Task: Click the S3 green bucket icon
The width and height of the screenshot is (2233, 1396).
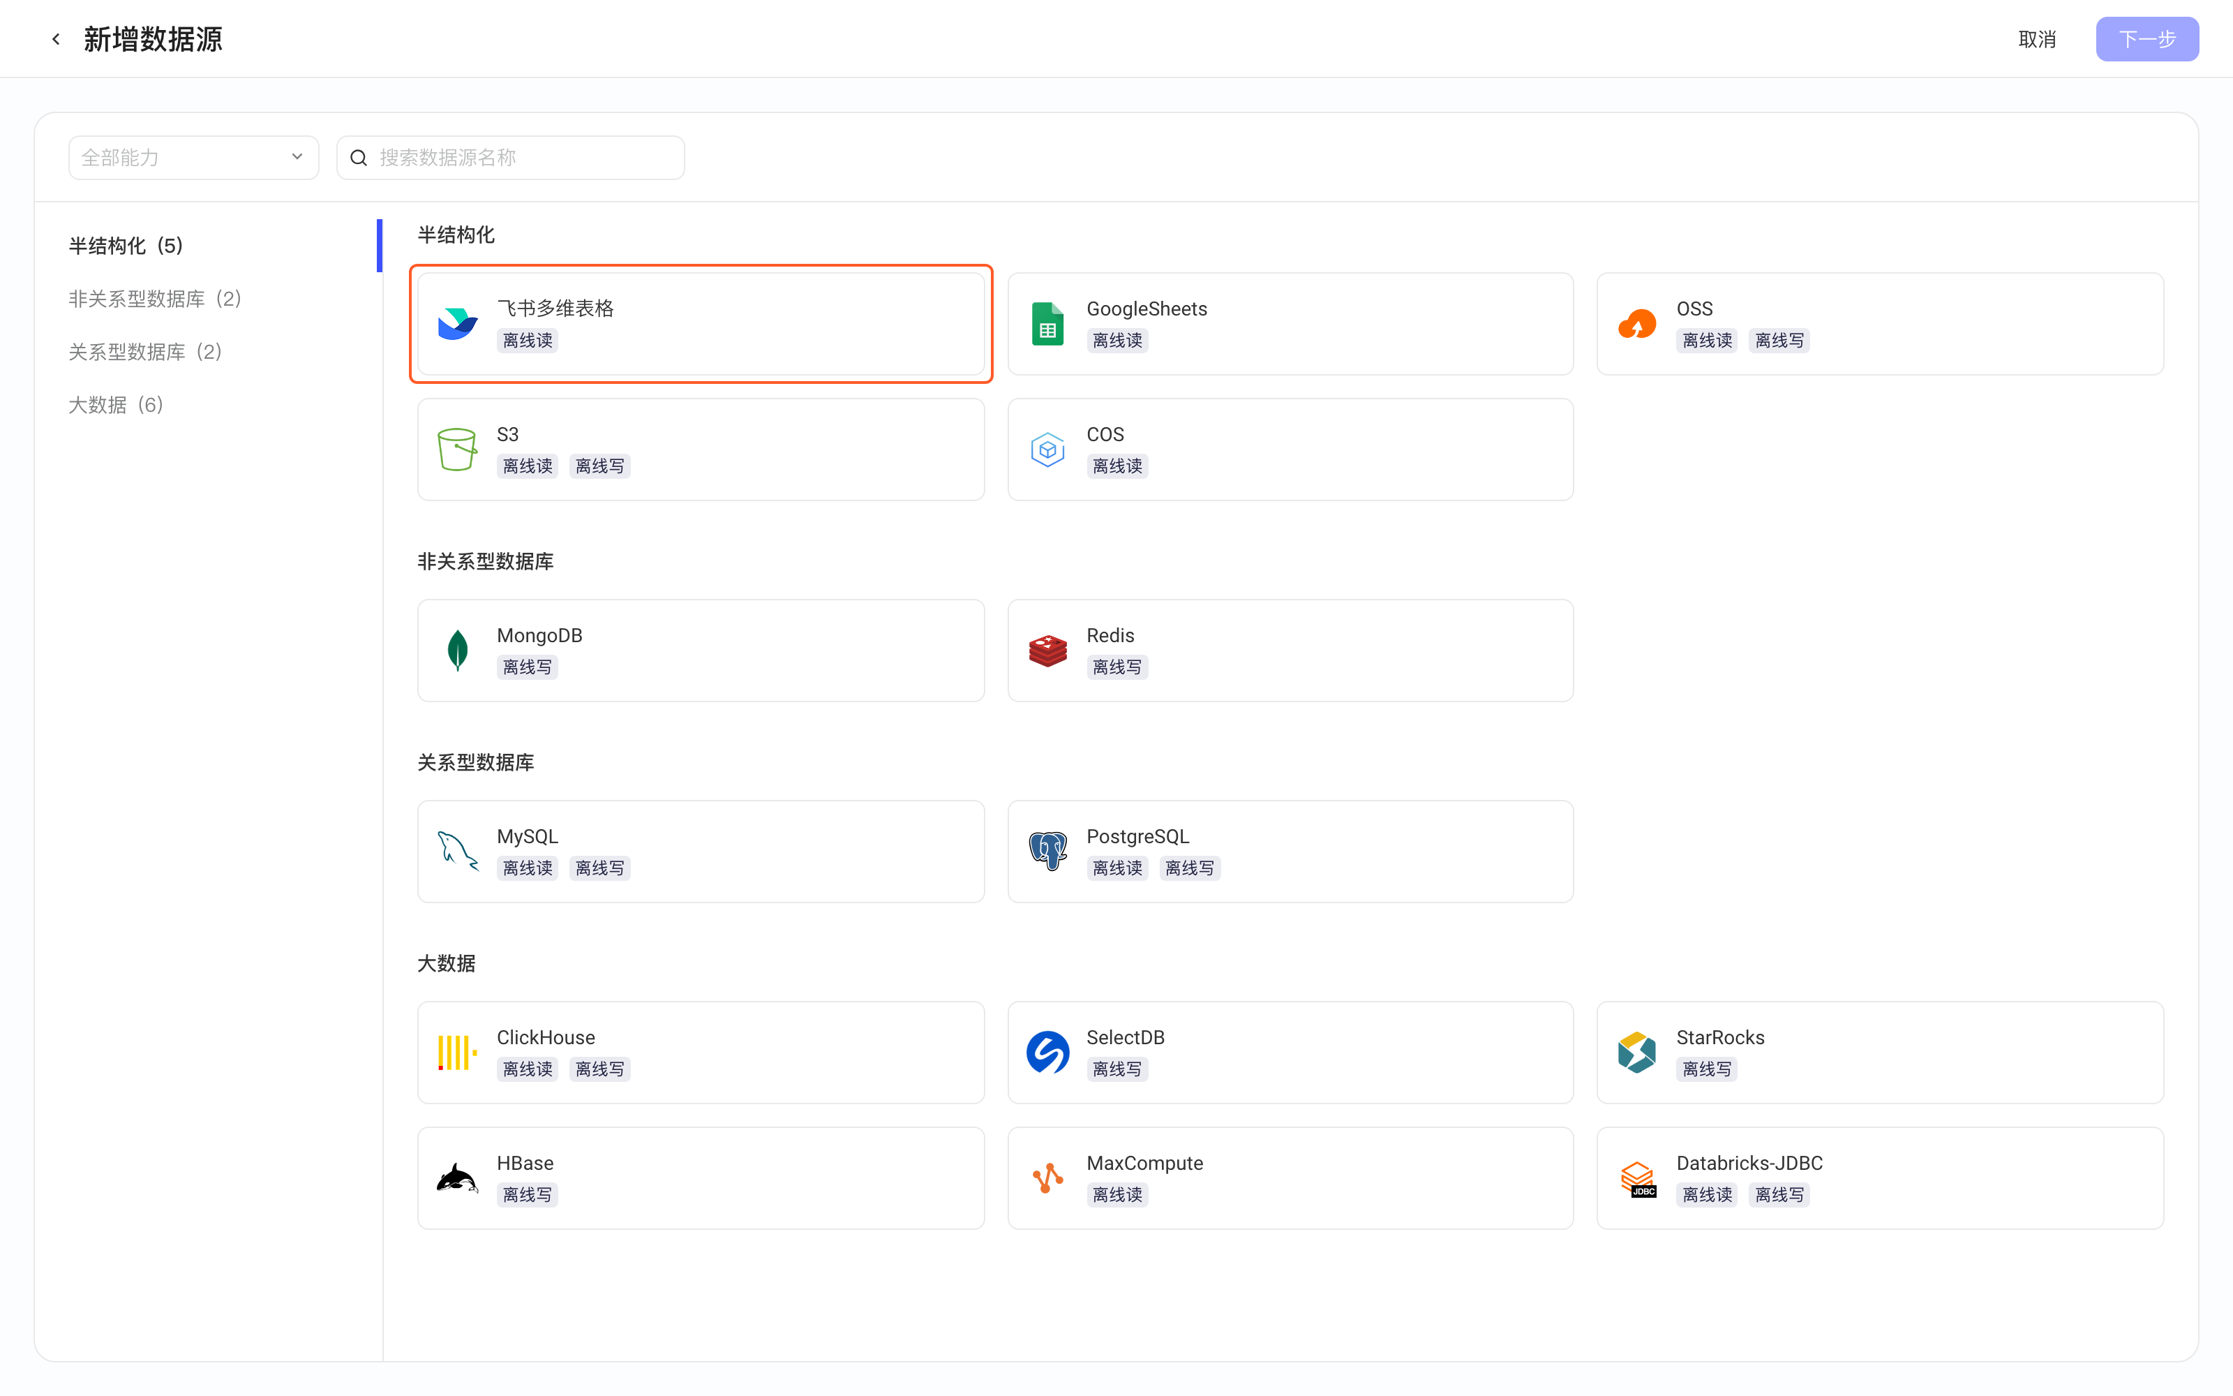Action: pyautogui.click(x=458, y=450)
